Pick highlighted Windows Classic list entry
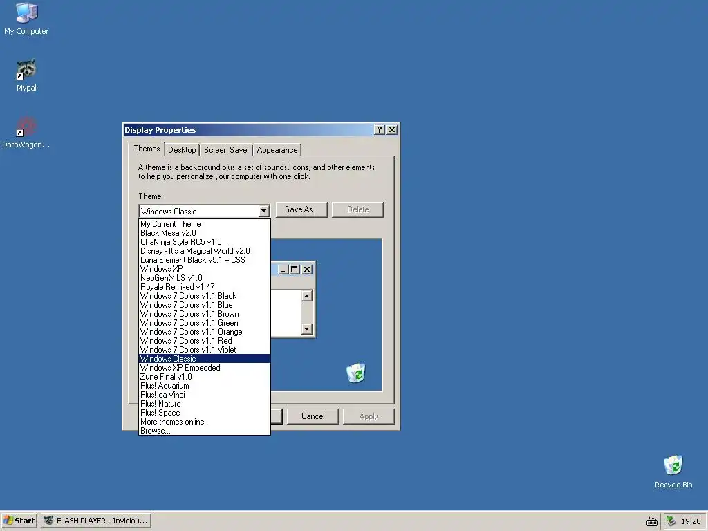This screenshot has width=708, height=531. [205, 359]
